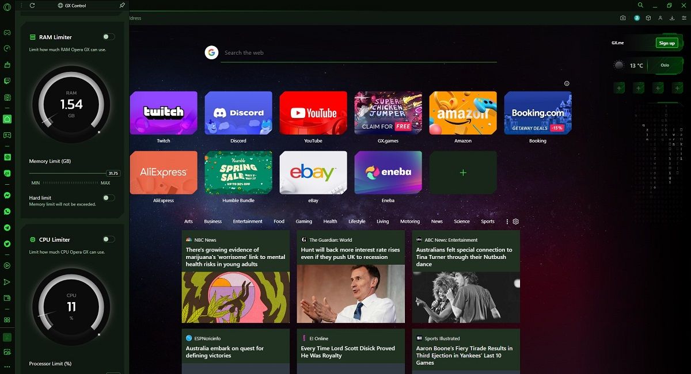Enable the CPU Limiter toggle

(x=108, y=239)
